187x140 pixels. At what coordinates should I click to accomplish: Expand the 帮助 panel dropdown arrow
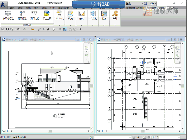115,25
